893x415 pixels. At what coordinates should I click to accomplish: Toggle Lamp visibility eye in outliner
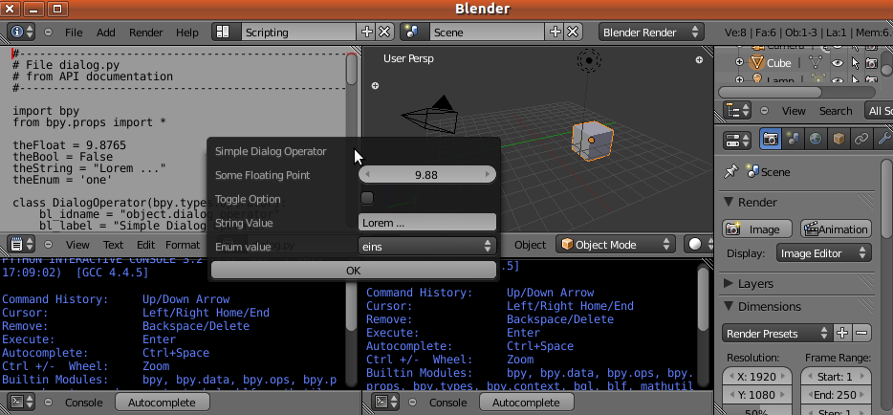click(x=838, y=79)
